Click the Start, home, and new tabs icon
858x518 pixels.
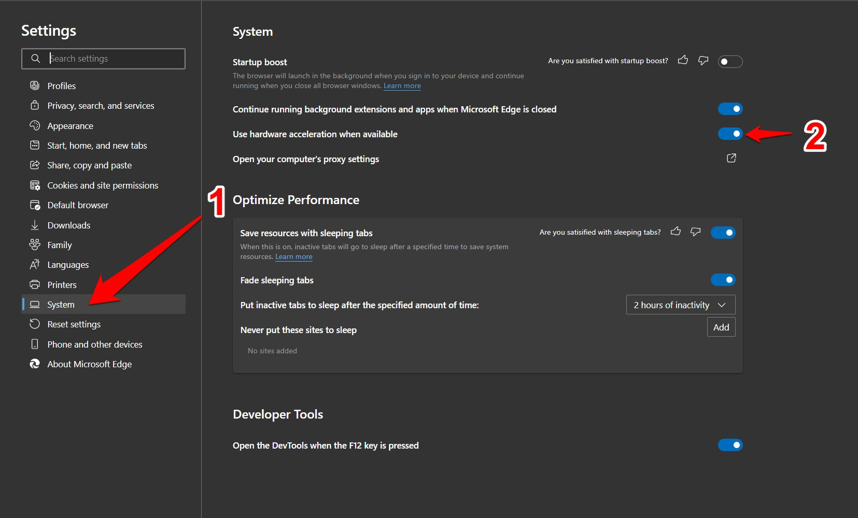[35, 145]
